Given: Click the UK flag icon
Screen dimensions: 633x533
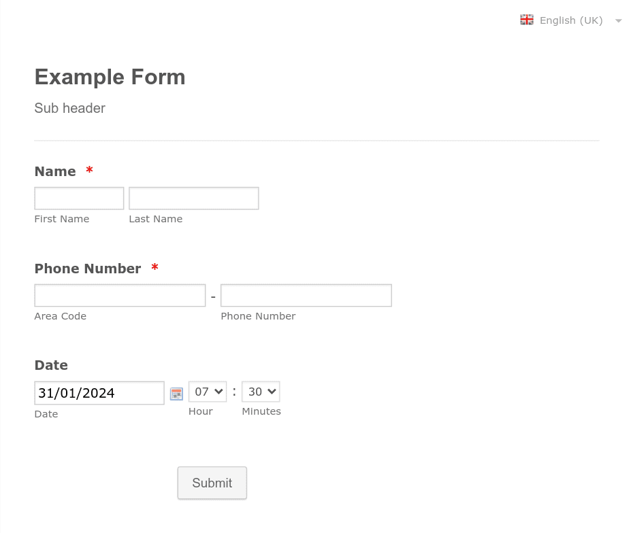Looking at the screenshot, I should [527, 20].
